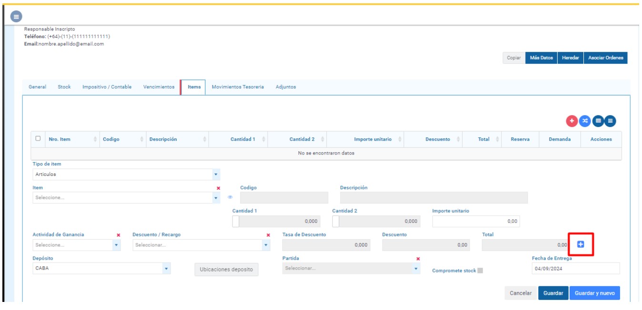Check the select-all checkbox in table header
Screen dimensions: 642x310
click(38, 138)
